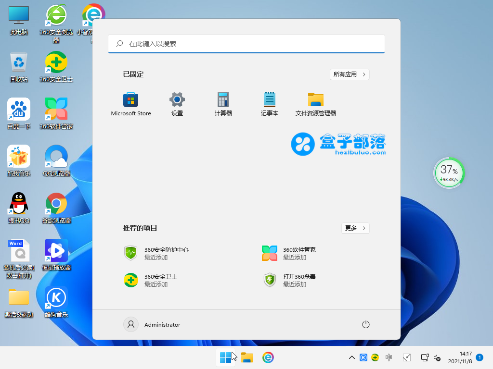This screenshot has width=493, height=369.
Task: Open Administrator user account menu
Action: pyautogui.click(x=152, y=324)
